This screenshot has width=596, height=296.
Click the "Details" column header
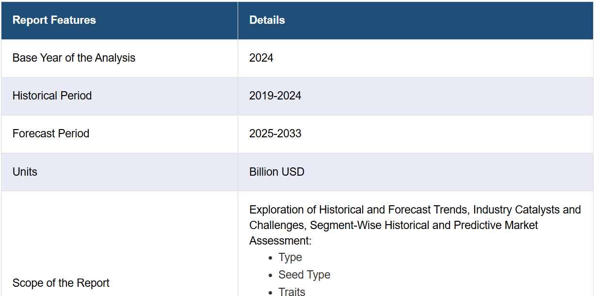click(x=267, y=20)
